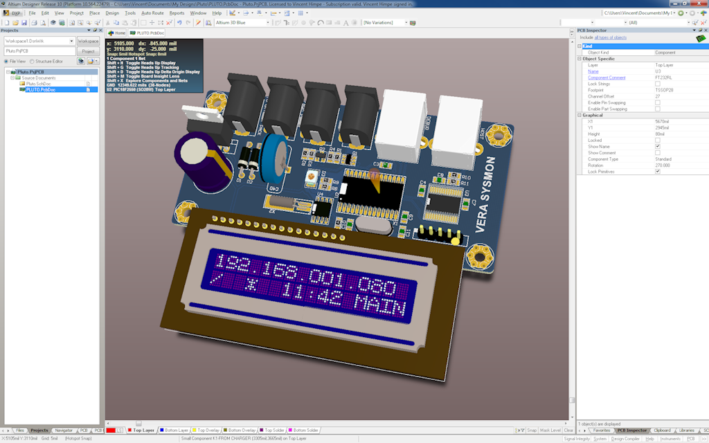
Task: Click the Component Comment link
Action: pos(607,78)
